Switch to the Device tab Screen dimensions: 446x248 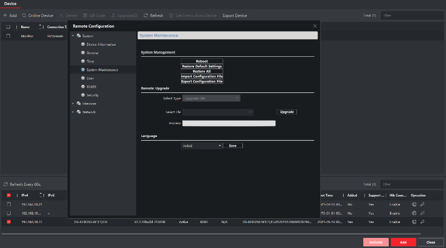click(x=9, y=4)
